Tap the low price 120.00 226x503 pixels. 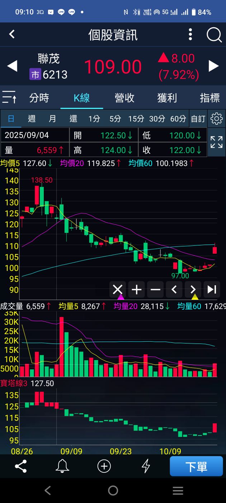(x=182, y=135)
